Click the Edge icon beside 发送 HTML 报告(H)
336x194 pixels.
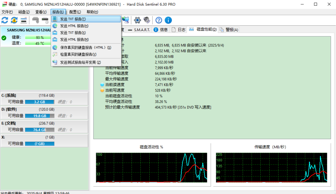coord(55,26)
